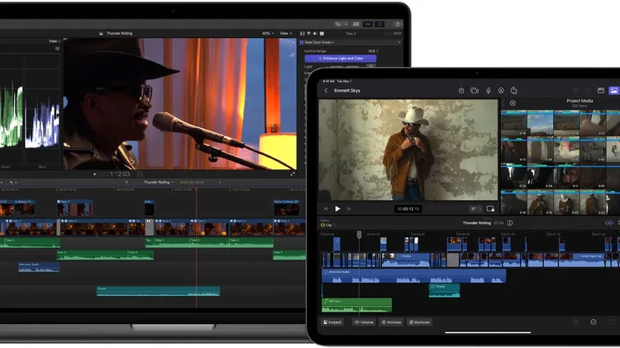
Task: Open the viewer View dropdown on Mac
Action: pos(285,34)
